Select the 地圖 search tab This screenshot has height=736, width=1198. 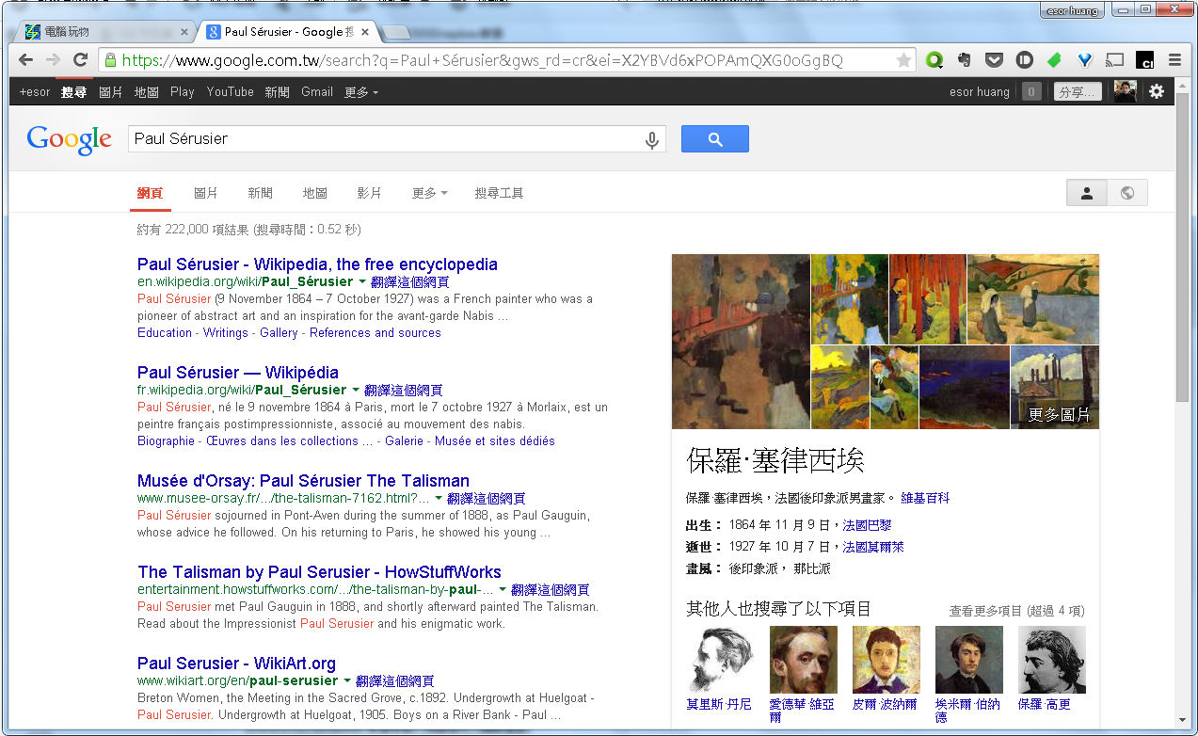click(315, 193)
